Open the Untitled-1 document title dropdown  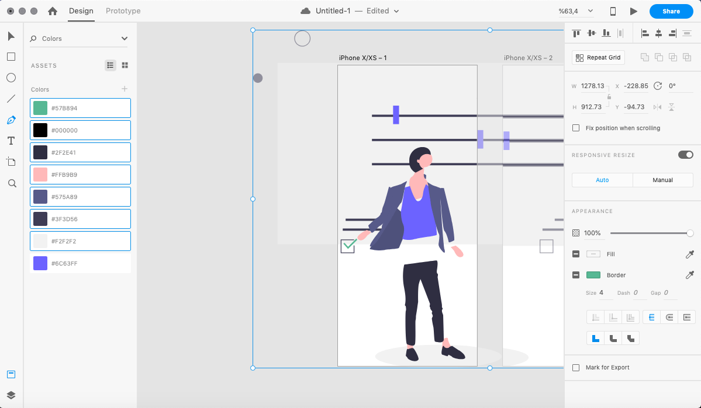(x=396, y=11)
